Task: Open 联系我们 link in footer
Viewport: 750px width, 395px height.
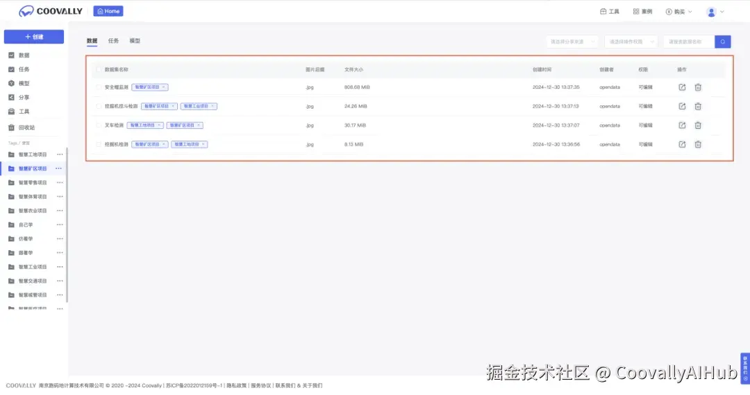Action: point(285,385)
